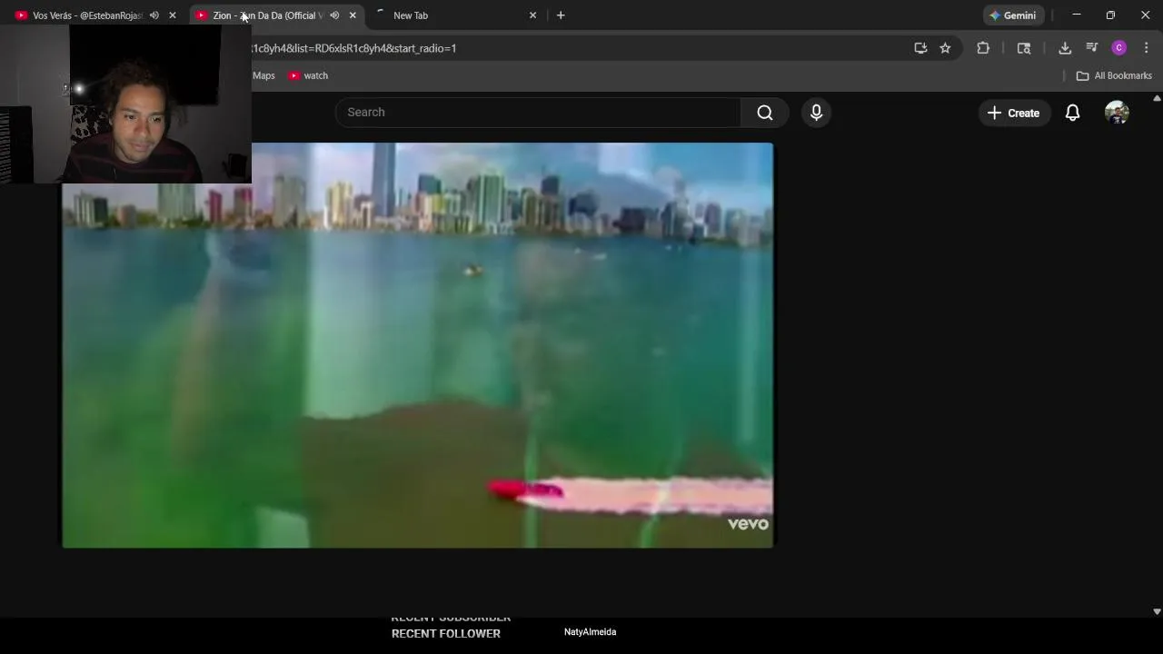Open the All Bookmarks folder
Viewport: 1163px width, 654px height.
1114,75
